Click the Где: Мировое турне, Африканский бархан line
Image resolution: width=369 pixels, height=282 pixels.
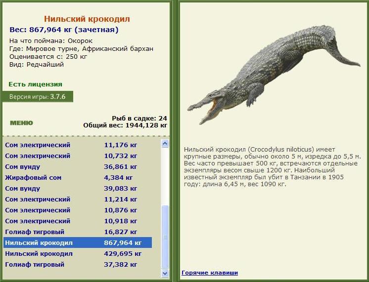(82, 48)
